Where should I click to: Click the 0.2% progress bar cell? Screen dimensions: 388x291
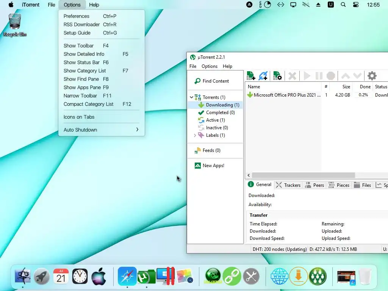[363, 95]
